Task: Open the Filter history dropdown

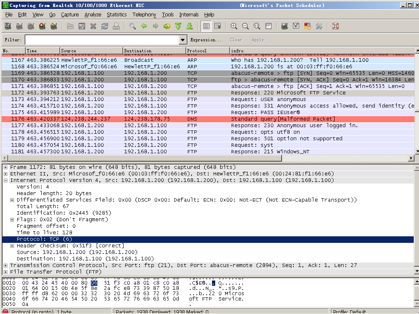Action: [x=183, y=40]
